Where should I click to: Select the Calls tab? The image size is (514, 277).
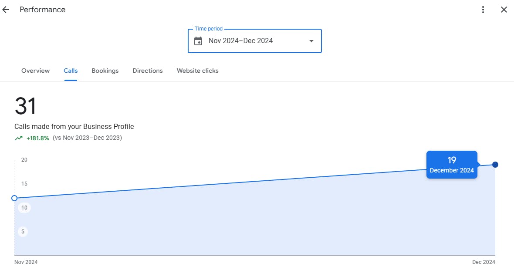pos(71,71)
